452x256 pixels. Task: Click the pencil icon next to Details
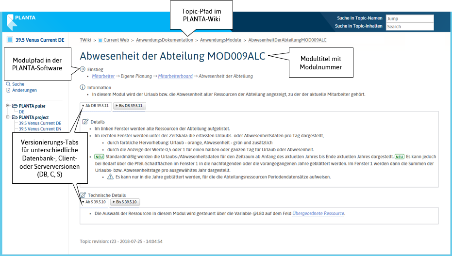[x=85, y=122]
